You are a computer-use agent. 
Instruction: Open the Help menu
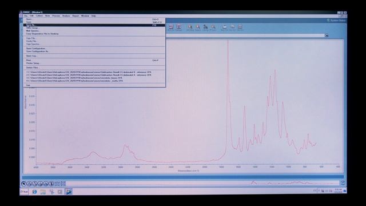pos(94,16)
